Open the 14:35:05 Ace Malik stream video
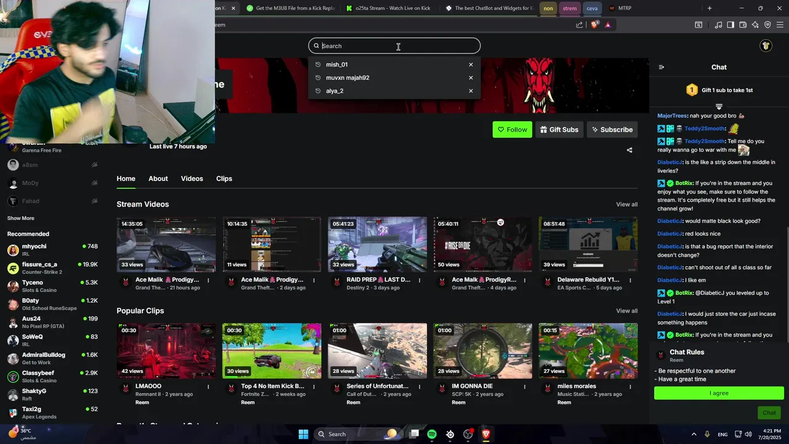This screenshot has width=789, height=444. click(x=166, y=244)
